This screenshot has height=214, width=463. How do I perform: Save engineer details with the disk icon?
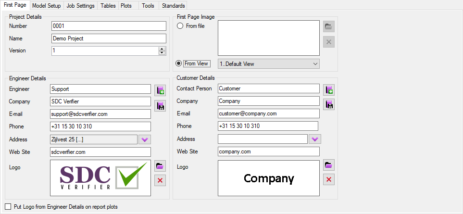click(x=160, y=106)
